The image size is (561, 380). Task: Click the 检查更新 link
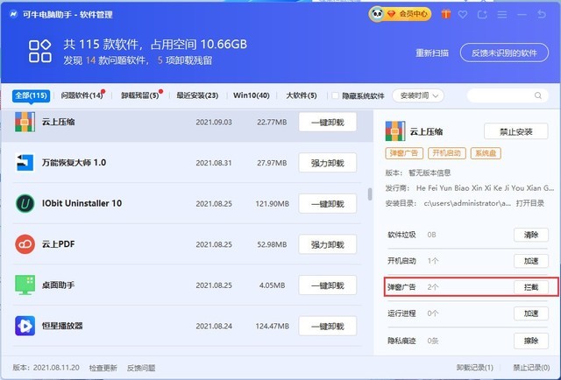[x=103, y=368]
